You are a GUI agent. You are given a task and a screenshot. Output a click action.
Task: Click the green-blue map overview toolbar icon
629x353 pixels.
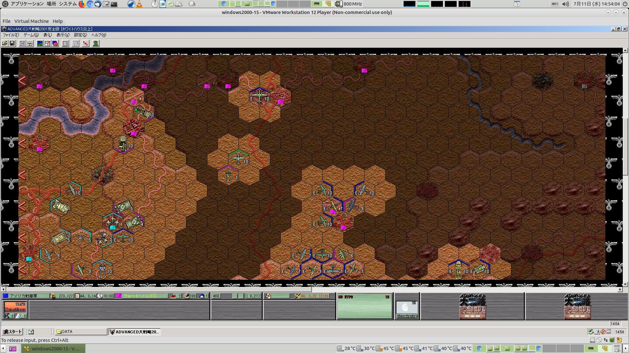pyautogui.click(x=40, y=43)
